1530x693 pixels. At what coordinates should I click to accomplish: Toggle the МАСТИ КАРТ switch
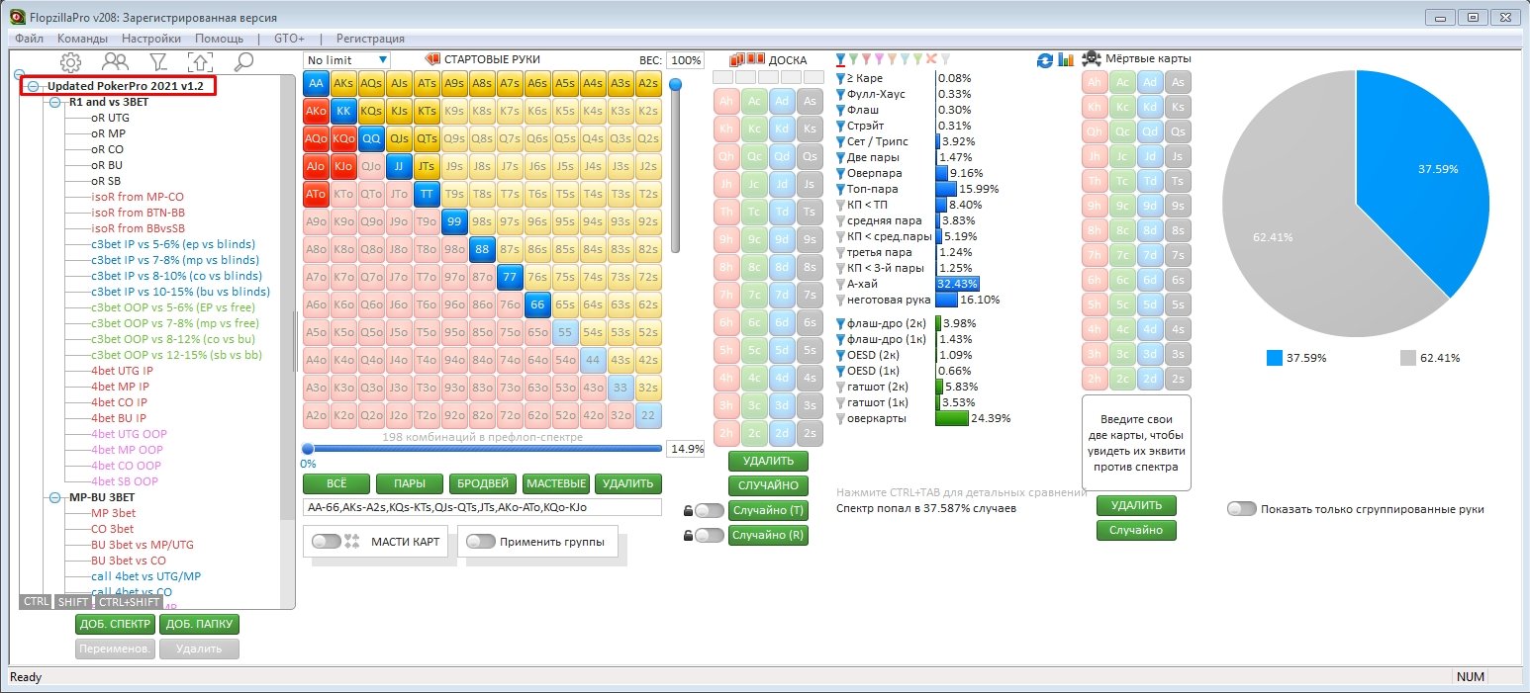(326, 542)
